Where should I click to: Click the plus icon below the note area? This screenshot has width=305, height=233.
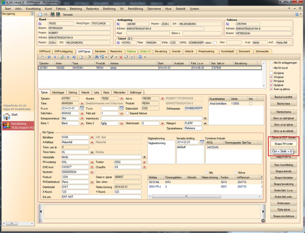[263, 221]
